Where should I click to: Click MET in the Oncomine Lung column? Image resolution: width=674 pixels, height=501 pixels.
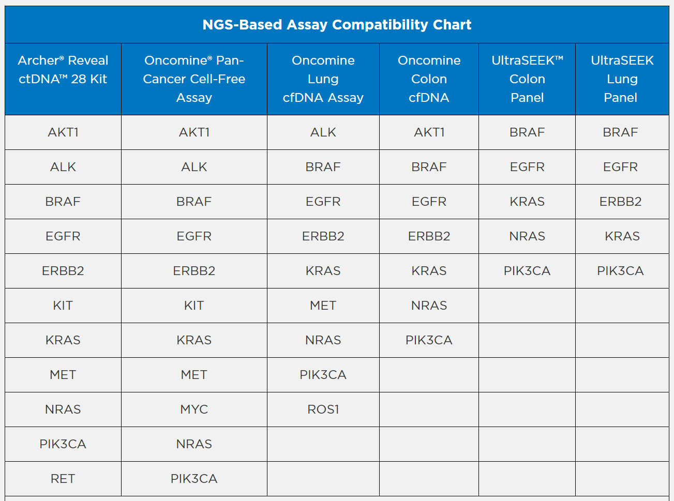tap(323, 306)
